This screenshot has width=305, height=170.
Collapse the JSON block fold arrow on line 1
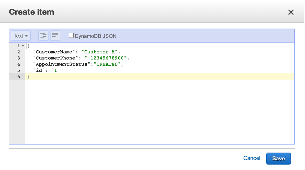(x=23, y=46)
